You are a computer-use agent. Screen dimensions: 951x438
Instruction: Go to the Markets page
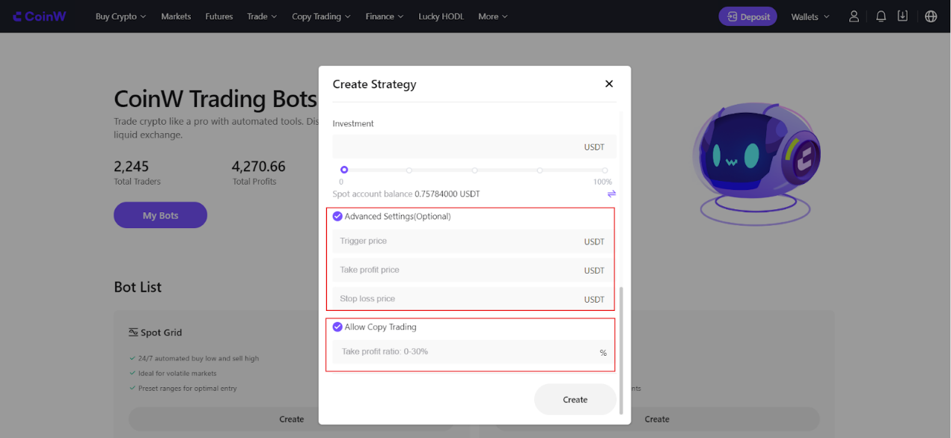click(176, 16)
